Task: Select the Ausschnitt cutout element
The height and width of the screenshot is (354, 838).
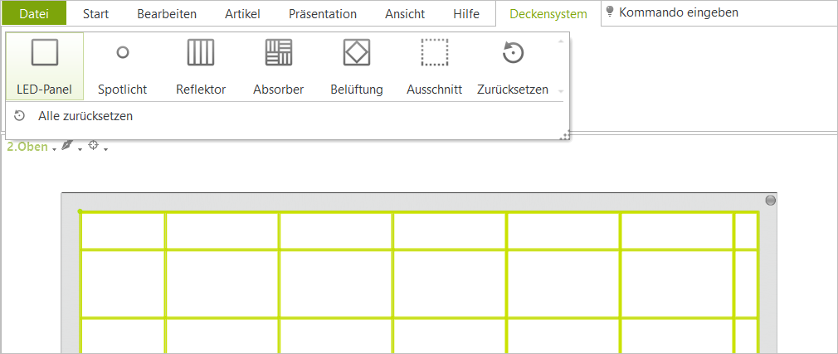Action: 434,66
